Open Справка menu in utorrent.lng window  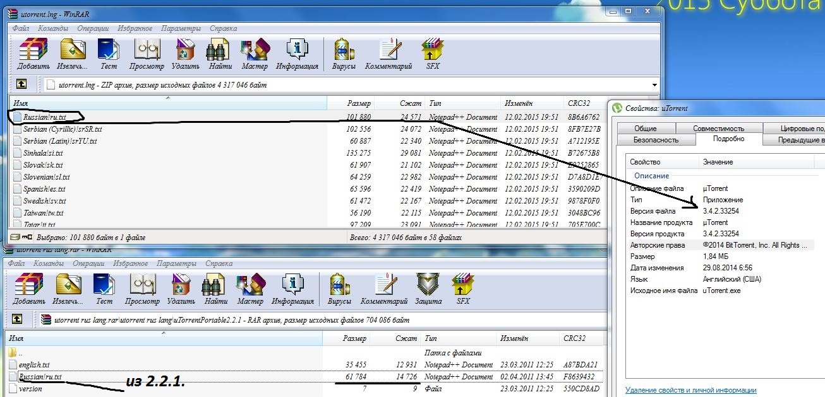coord(223,28)
